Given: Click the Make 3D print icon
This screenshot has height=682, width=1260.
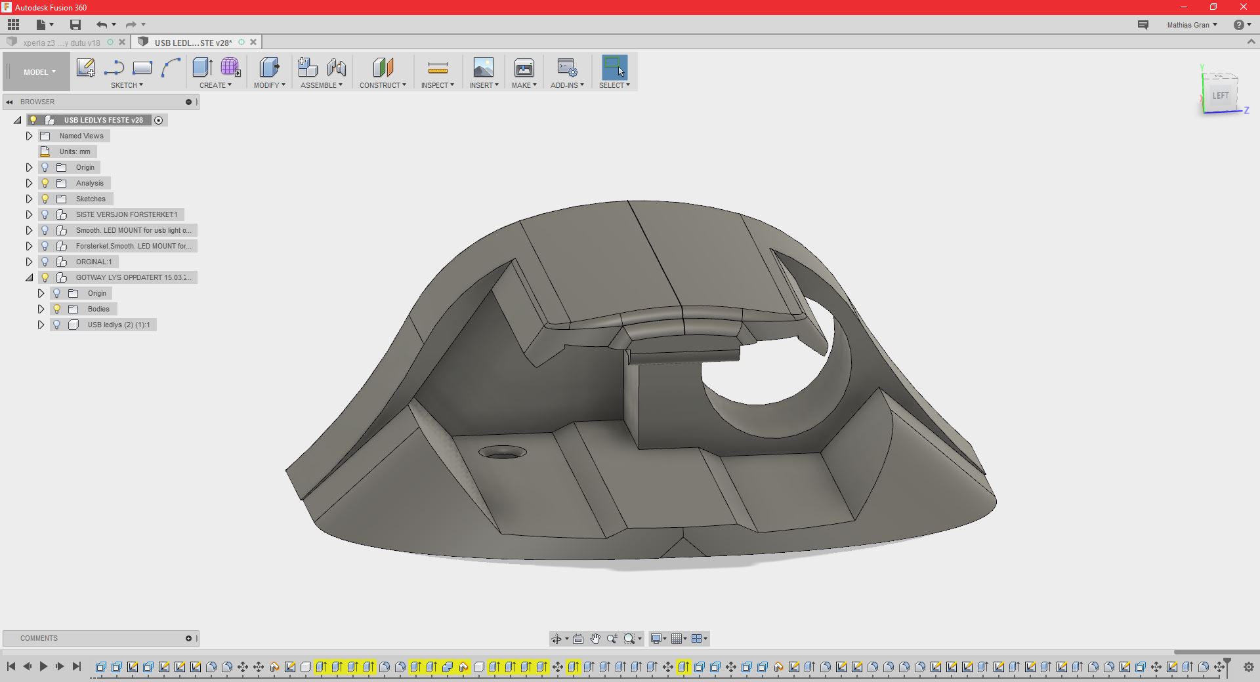Looking at the screenshot, I should coord(524,68).
